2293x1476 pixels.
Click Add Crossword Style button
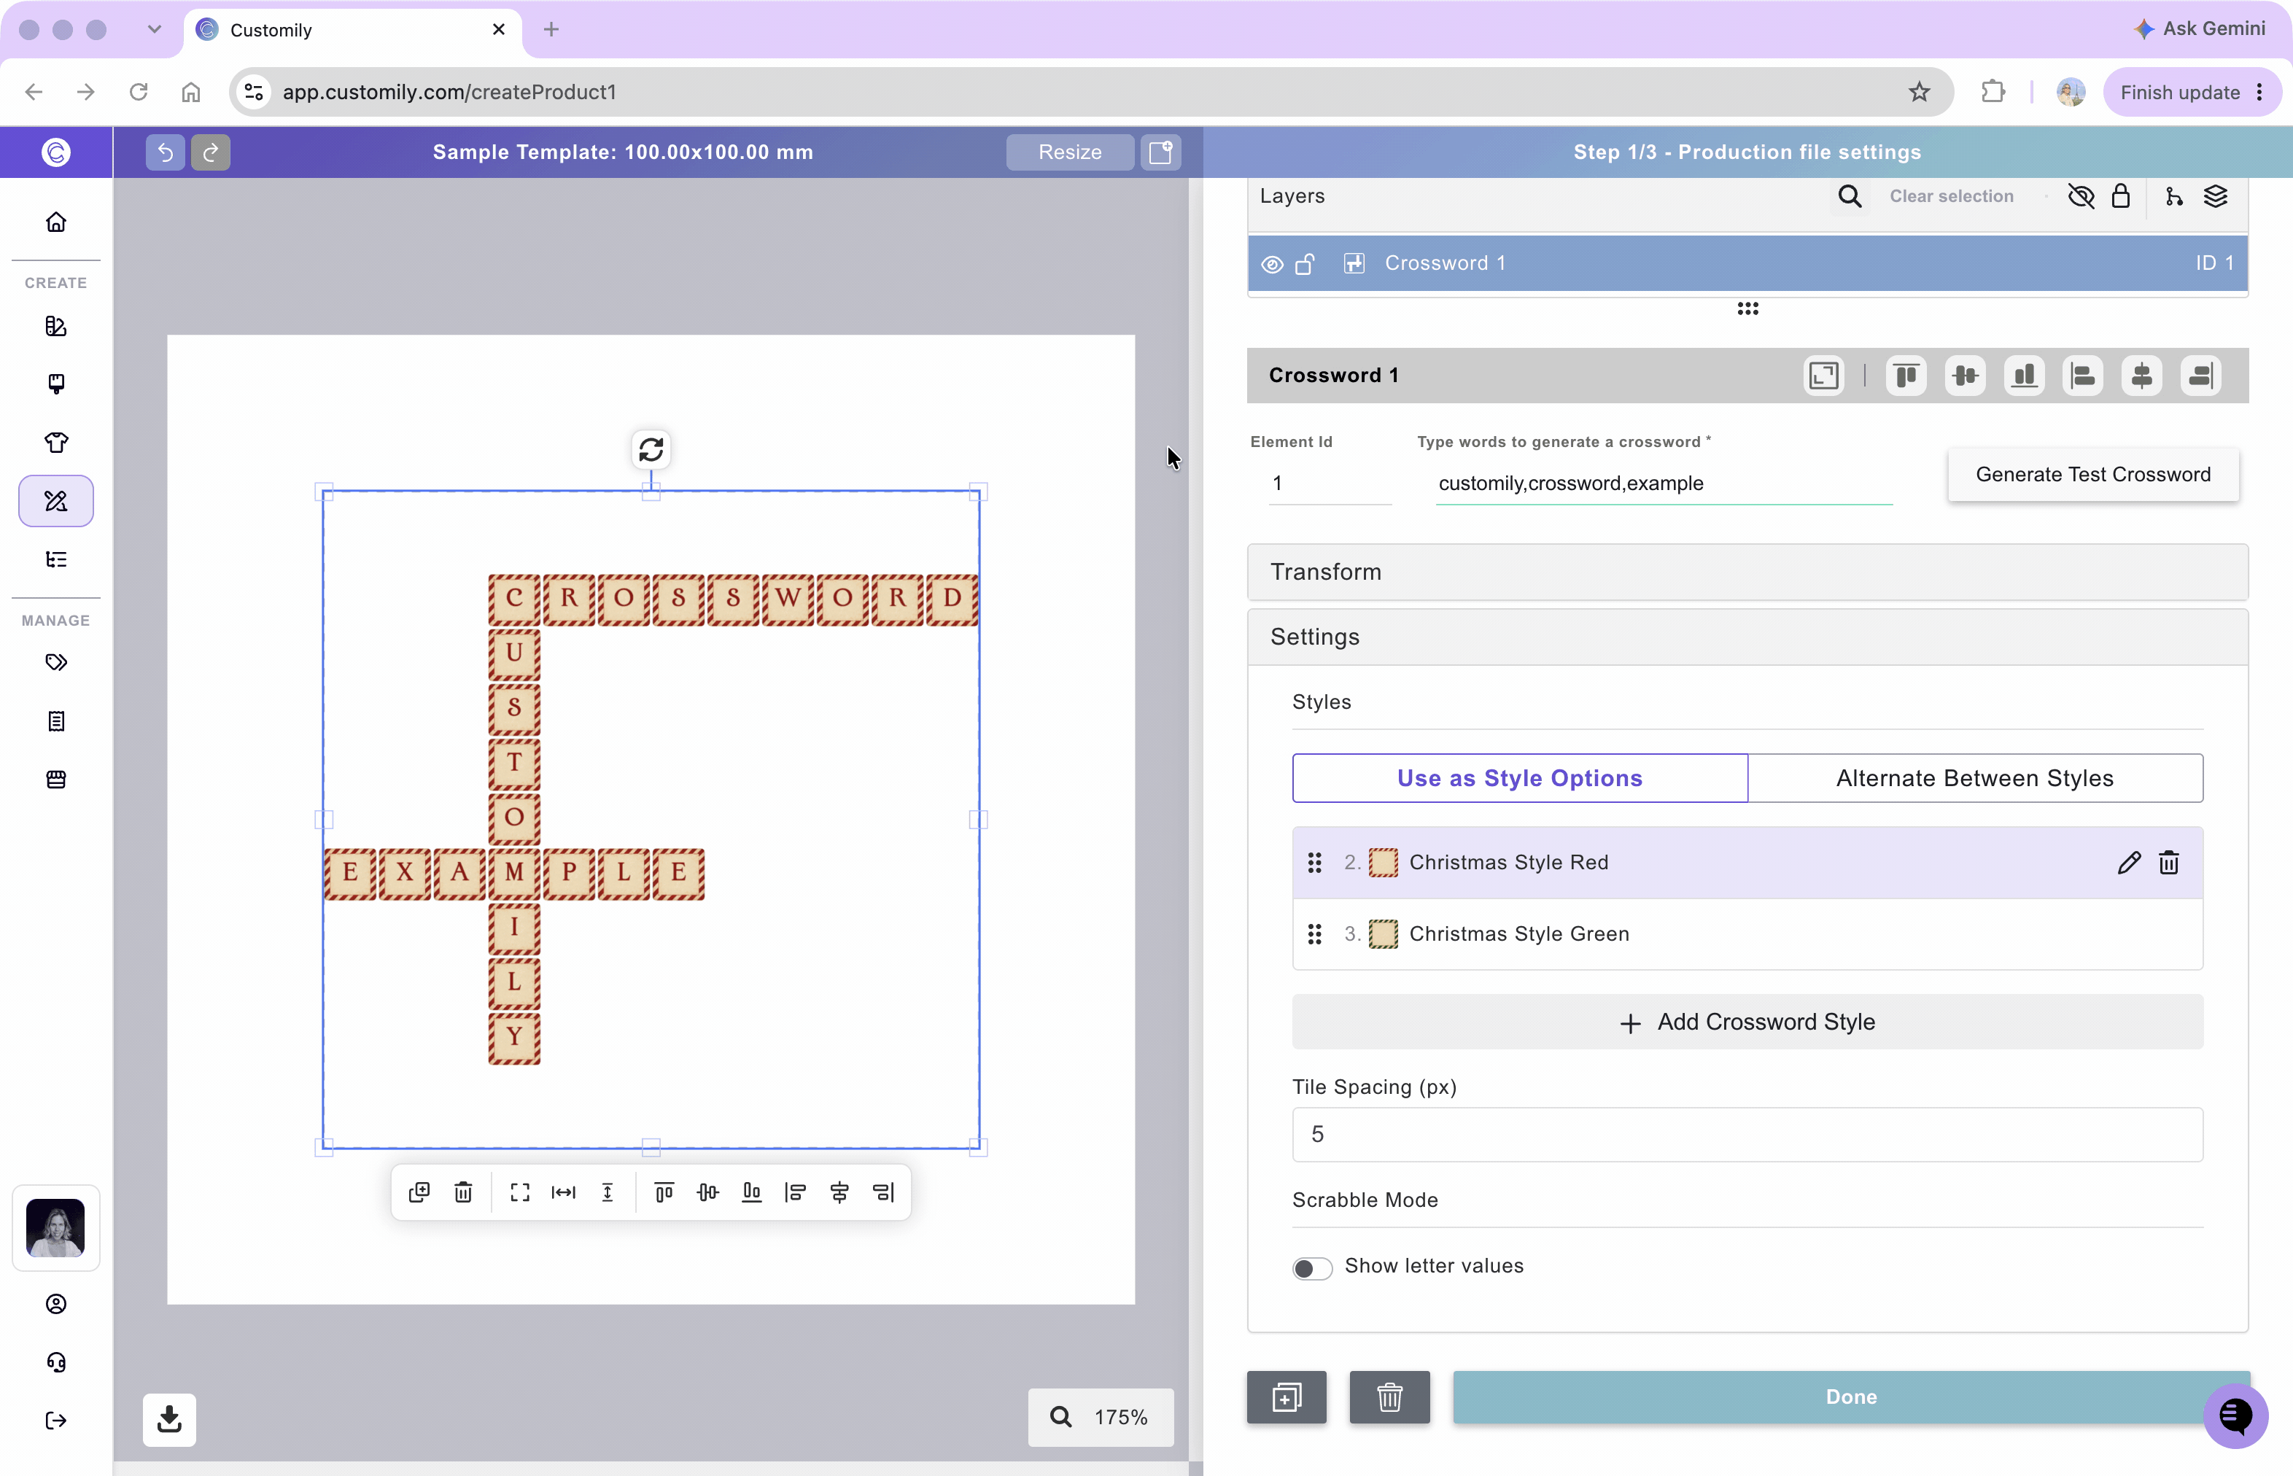tap(1747, 1022)
